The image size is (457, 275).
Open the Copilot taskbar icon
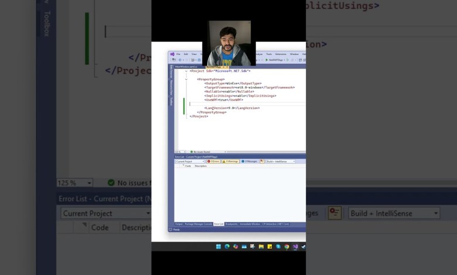(236, 246)
